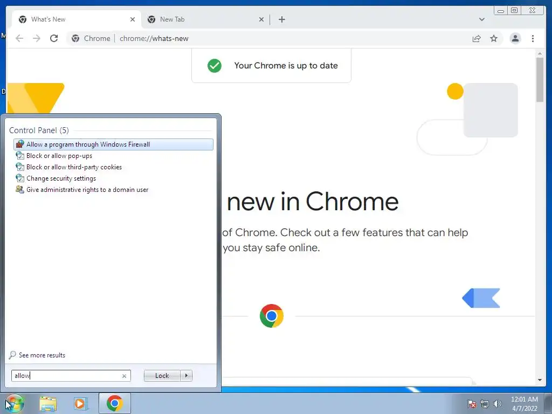
Task: Click the taskbar clock showing 12:01 AM
Action: (524, 404)
